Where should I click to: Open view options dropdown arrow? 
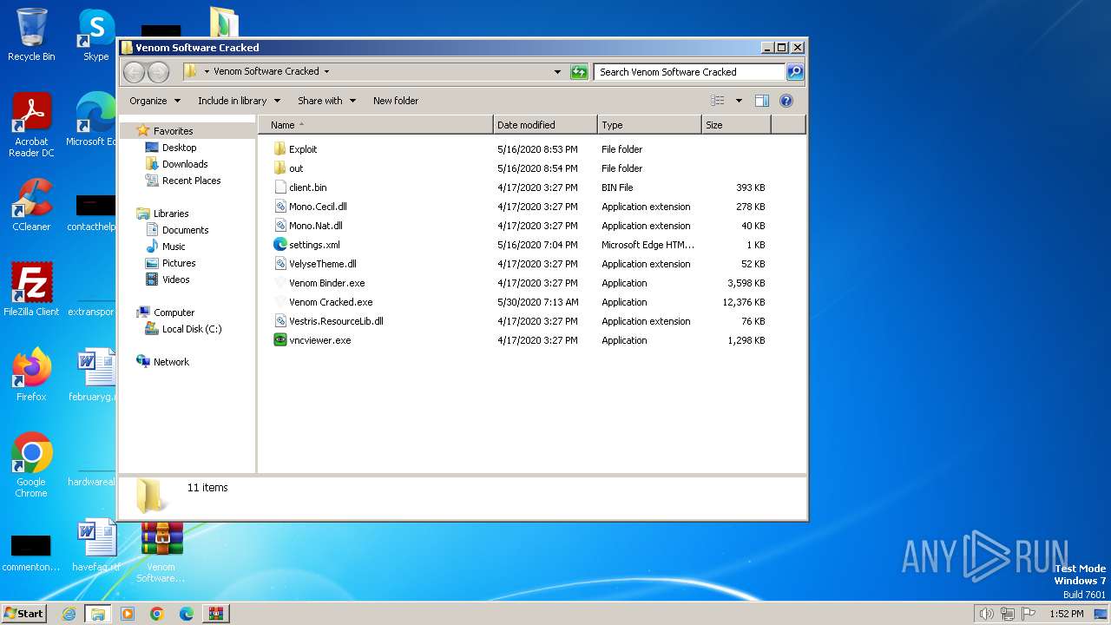pyautogui.click(x=739, y=101)
